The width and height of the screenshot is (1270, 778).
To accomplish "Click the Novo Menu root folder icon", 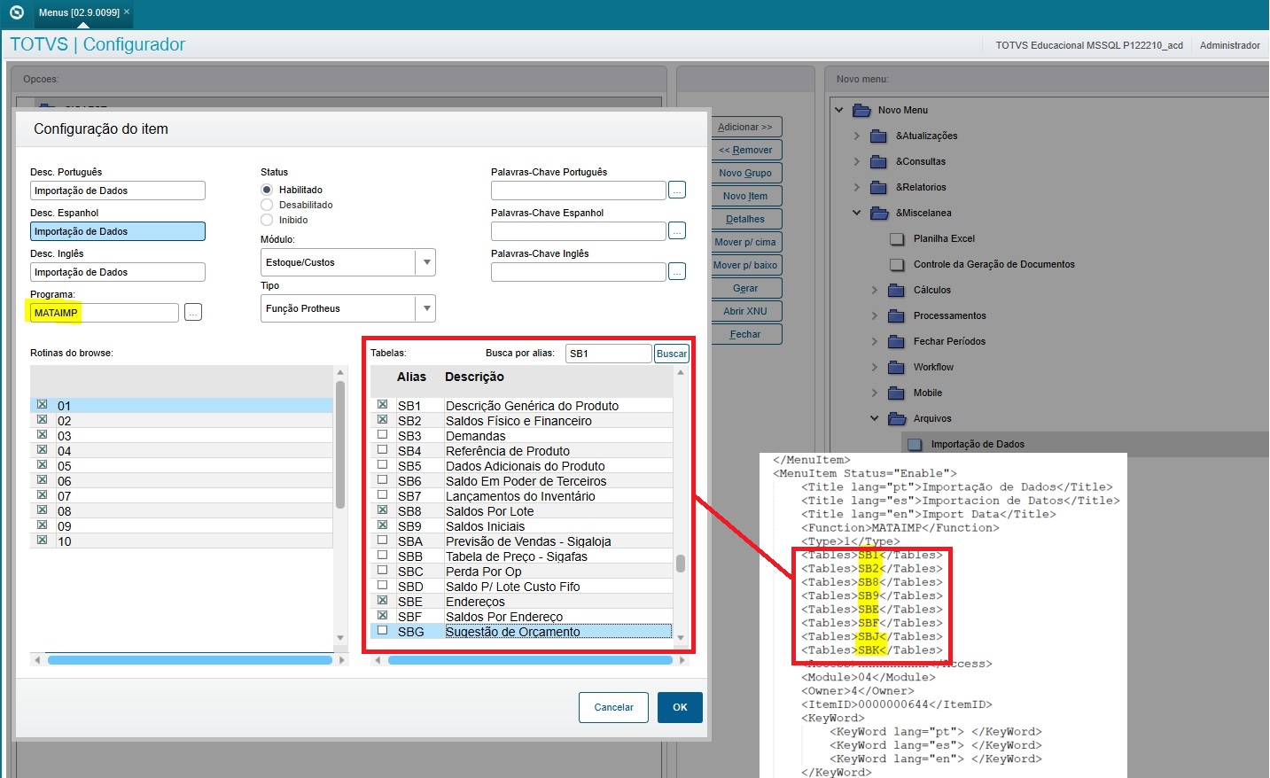I will pos(861,110).
